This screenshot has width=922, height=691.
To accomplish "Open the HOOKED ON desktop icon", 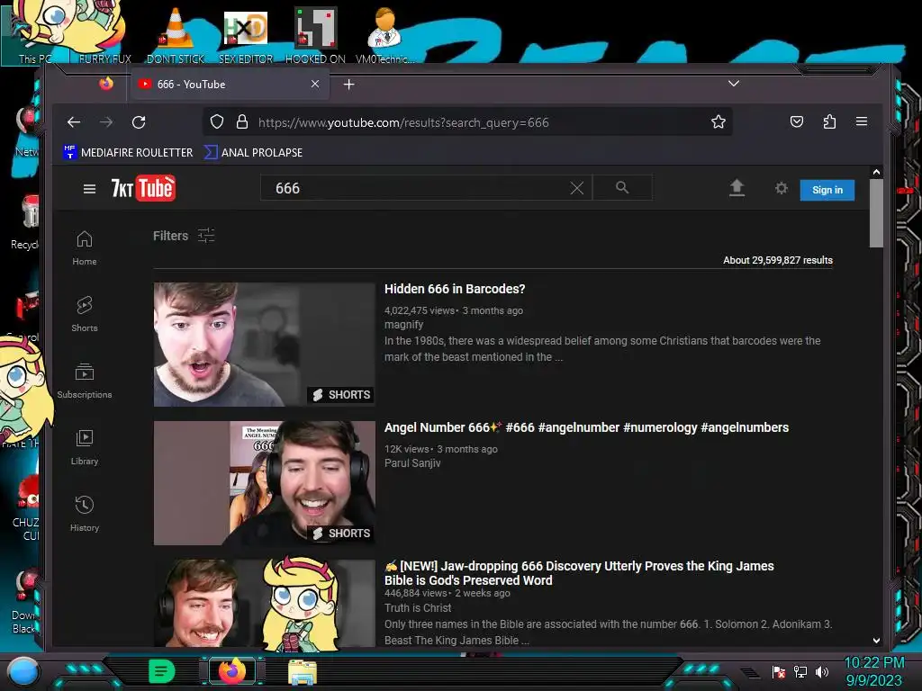I will [315, 34].
